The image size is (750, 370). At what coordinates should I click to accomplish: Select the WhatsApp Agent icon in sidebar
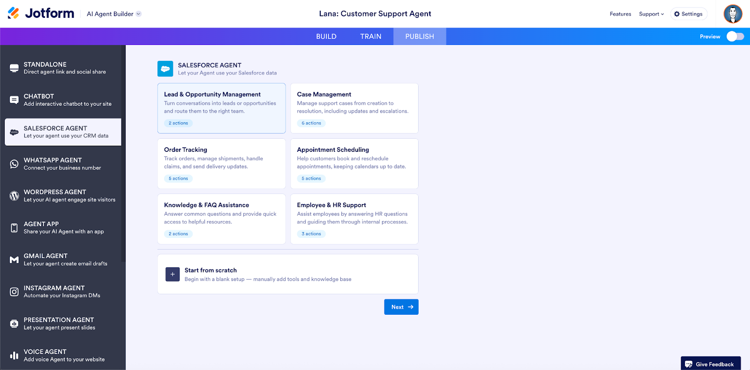[x=15, y=164]
